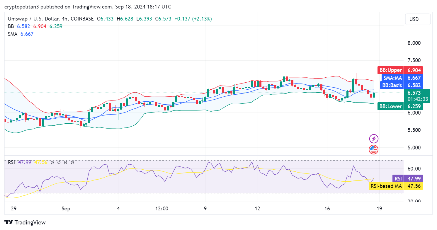Image resolution: width=437 pixels, height=230 pixels.
Task: Click the low value L6.393
Action: click(144, 19)
